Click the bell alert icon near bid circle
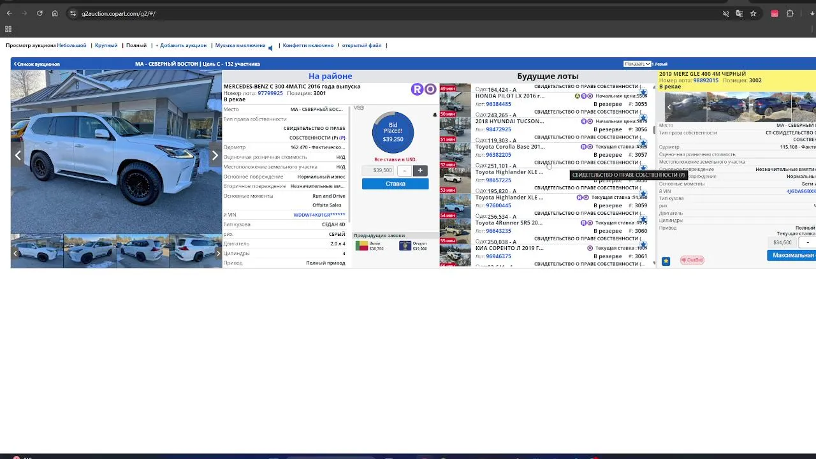Image resolution: width=816 pixels, height=459 pixels. tap(435, 115)
